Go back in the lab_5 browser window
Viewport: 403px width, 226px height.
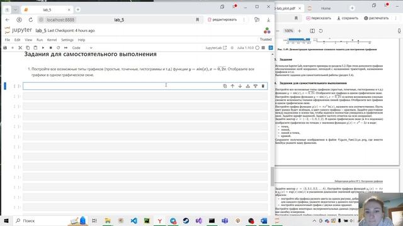7,19
